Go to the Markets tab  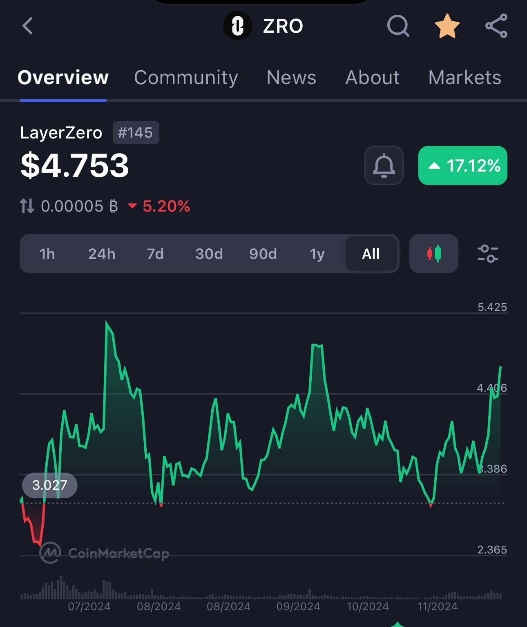pos(465,78)
